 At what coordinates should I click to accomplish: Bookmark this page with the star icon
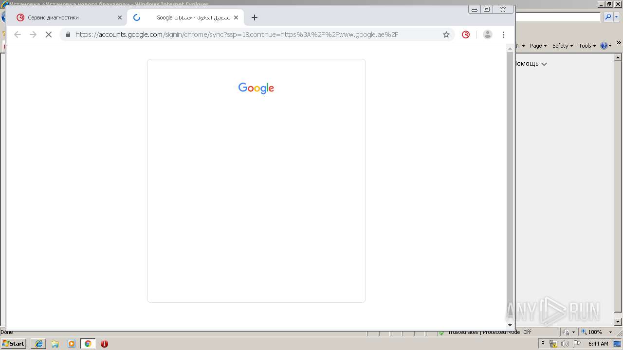[x=446, y=35]
